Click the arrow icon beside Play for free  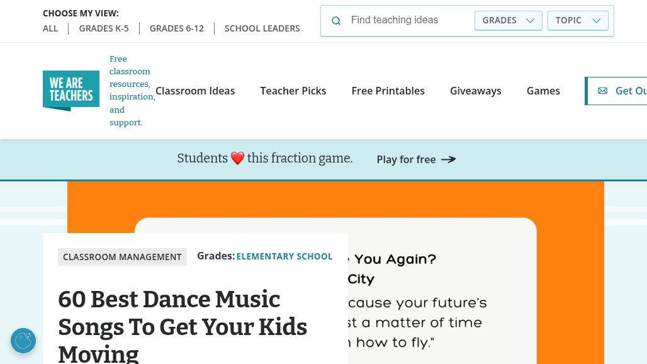coord(447,159)
